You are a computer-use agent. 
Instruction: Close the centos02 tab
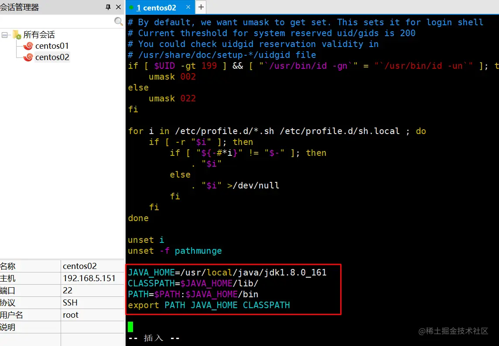(188, 7)
